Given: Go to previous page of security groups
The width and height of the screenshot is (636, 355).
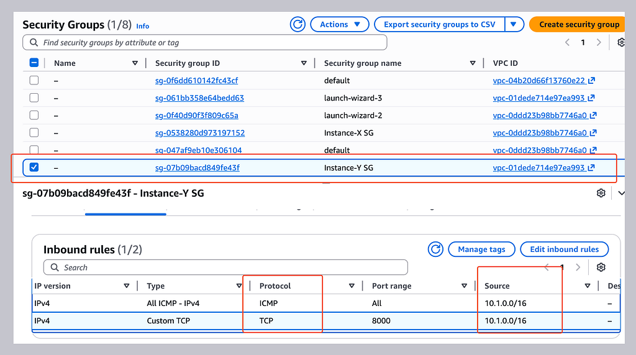Looking at the screenshot, I should click(568, 42).
